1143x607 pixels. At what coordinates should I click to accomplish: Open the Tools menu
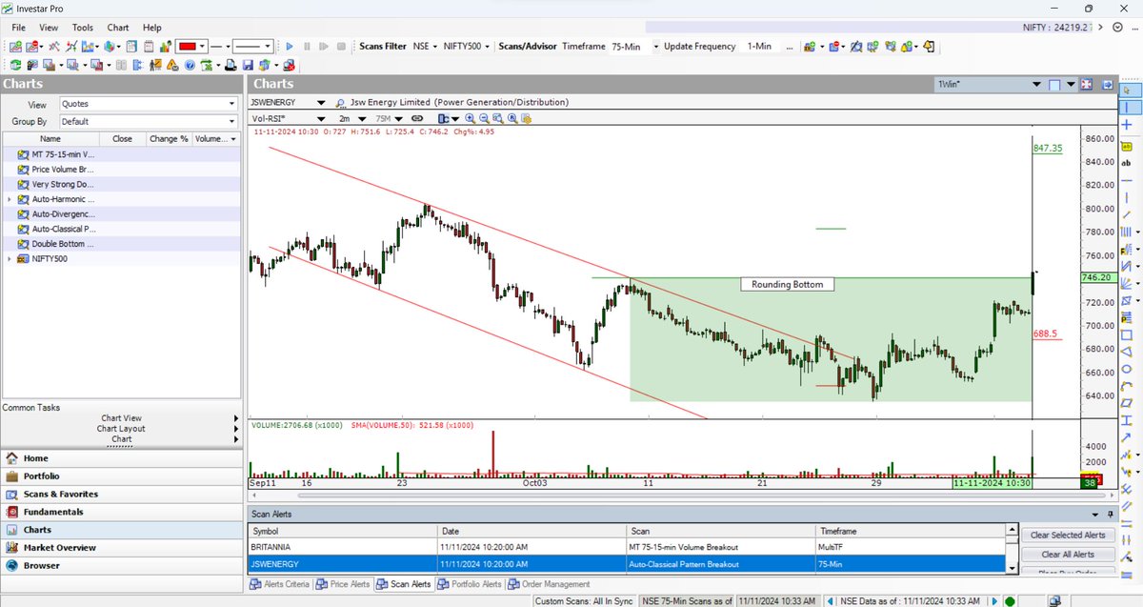click(83, 28)
